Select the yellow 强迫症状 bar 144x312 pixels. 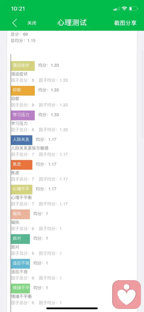point(23,66)
